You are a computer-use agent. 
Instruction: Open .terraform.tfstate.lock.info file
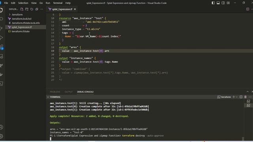click(x=26, y=23)
